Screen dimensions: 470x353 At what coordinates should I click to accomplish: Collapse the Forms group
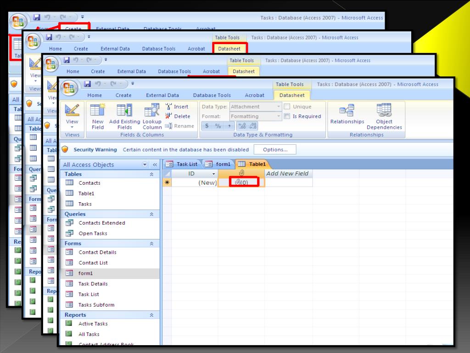coord(151,244)
